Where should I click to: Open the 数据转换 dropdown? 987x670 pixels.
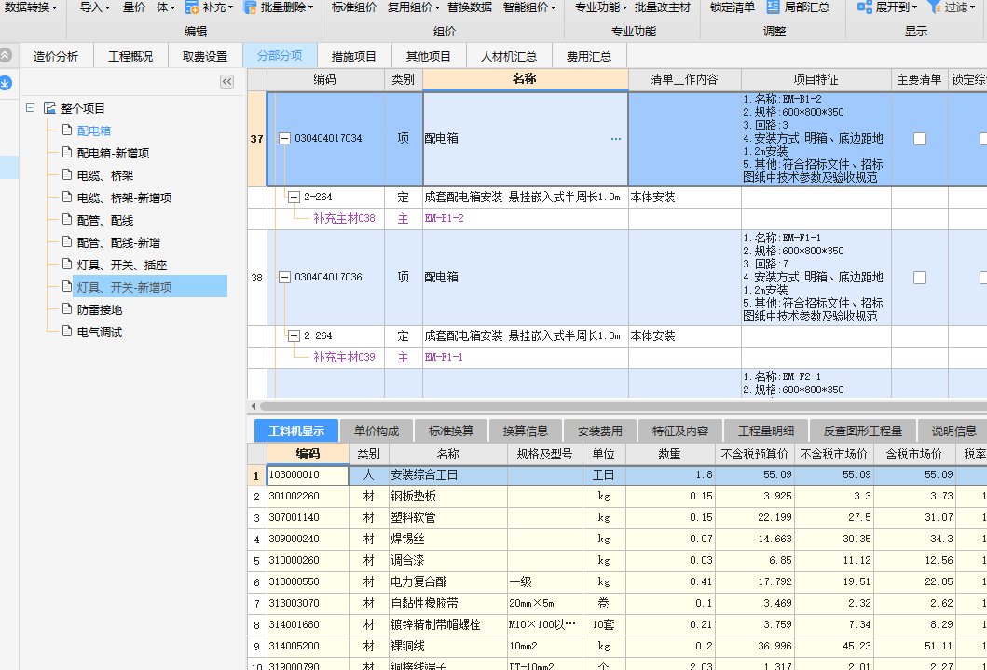30,7
